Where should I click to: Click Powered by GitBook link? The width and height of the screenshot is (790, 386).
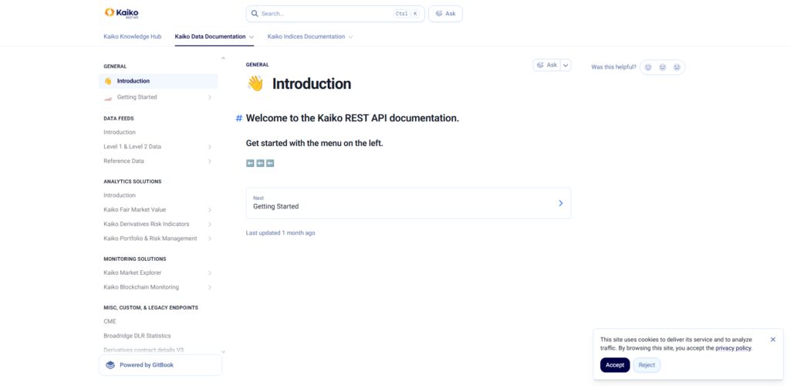tap(160, 365)
